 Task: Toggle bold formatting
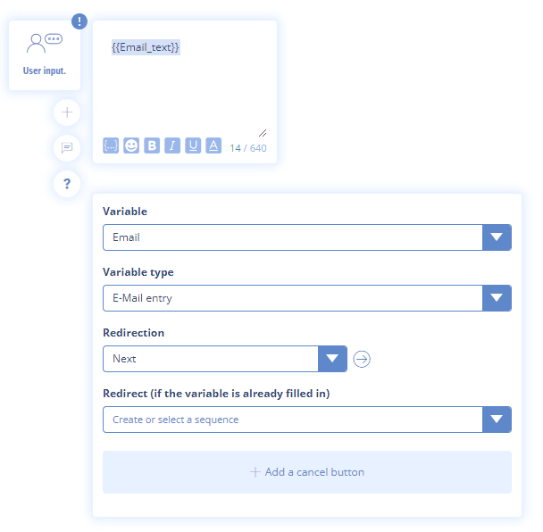[x=152, y=145]
